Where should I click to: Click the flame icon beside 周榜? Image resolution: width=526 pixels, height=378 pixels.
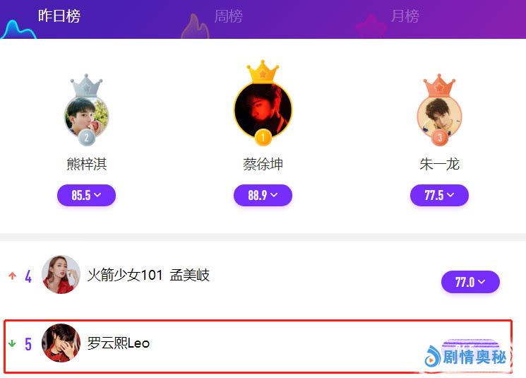[x=195, y=26]
